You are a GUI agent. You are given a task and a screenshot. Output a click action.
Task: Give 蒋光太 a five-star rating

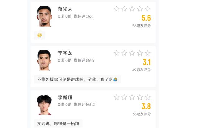click(148, 9)
